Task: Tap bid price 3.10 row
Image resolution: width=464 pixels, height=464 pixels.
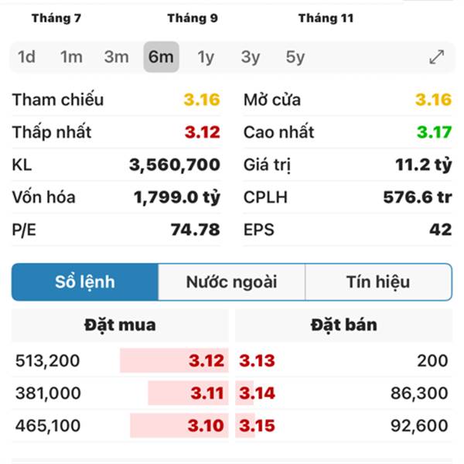Action: click(x=120, y=426)
